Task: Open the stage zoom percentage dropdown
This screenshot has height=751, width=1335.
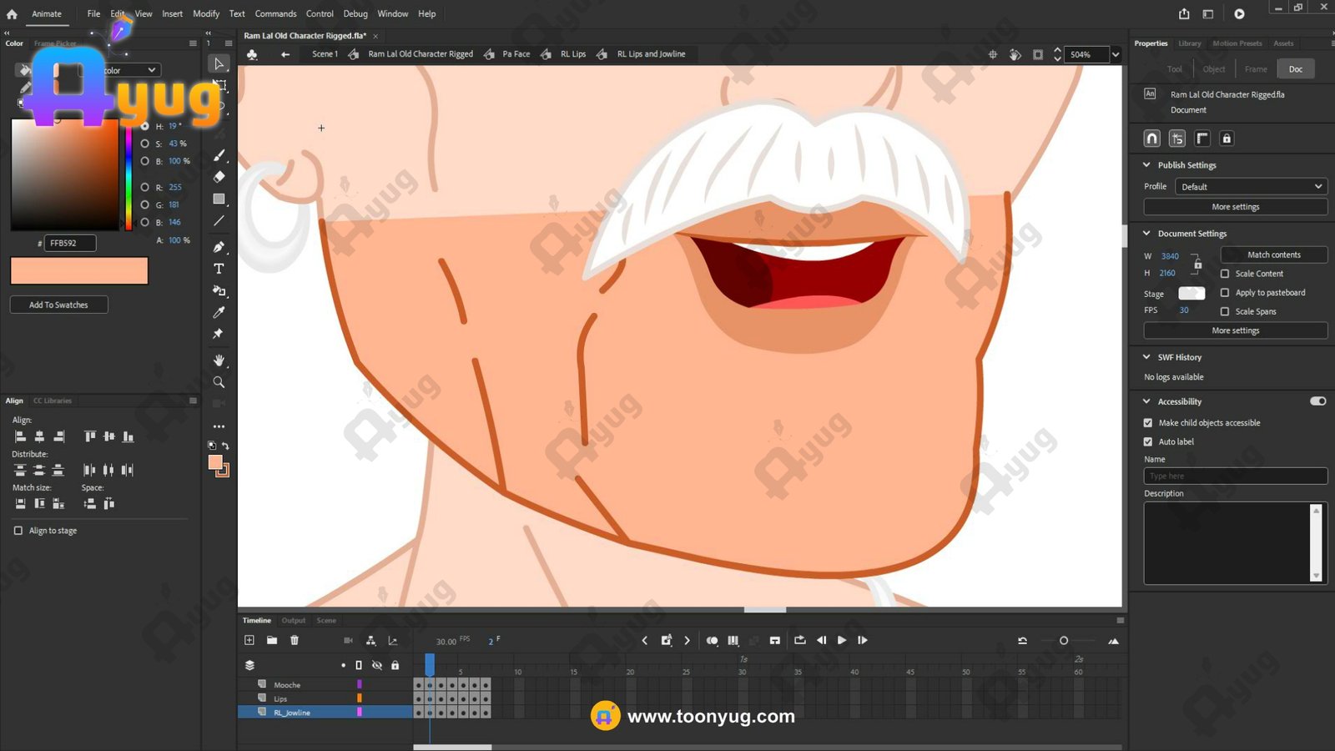Action: [x=1116, y=54]
